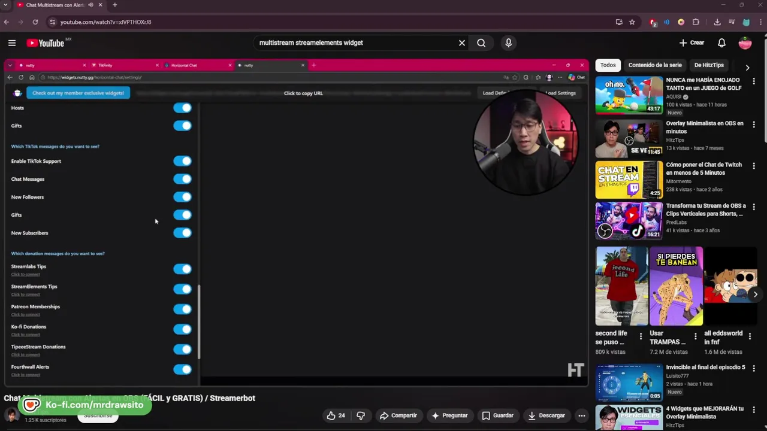Toggle Enable TikTok Support switch
767x431 pixels.
click(182, 161)
